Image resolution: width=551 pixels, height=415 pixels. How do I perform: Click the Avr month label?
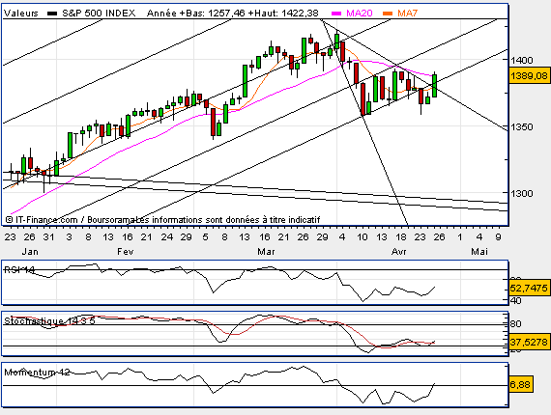[399, 252]
